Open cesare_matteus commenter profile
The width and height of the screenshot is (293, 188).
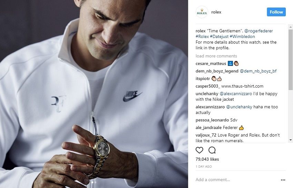211,63
